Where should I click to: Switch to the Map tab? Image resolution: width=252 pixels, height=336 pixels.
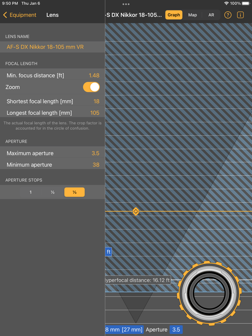pos(193,15)
